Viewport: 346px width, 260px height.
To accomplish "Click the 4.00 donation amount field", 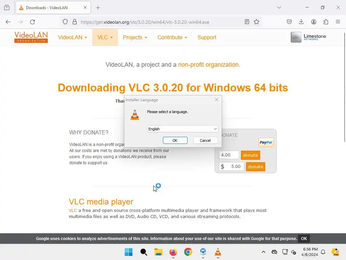I will pos(229,155).
